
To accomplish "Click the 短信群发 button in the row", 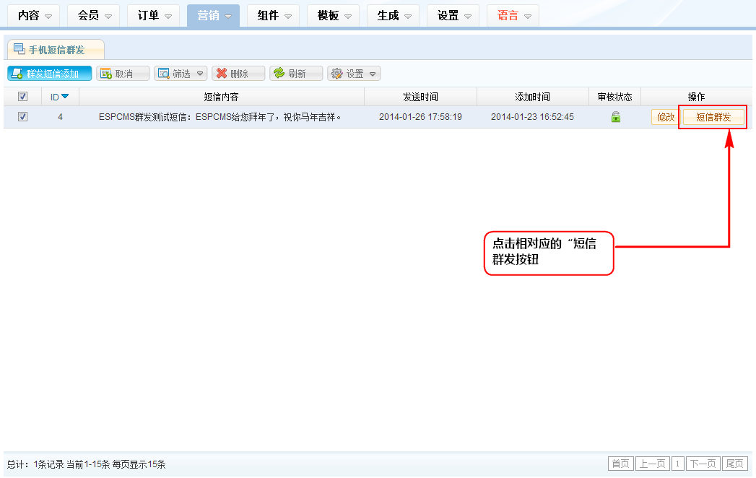I will tap(713, 117).
